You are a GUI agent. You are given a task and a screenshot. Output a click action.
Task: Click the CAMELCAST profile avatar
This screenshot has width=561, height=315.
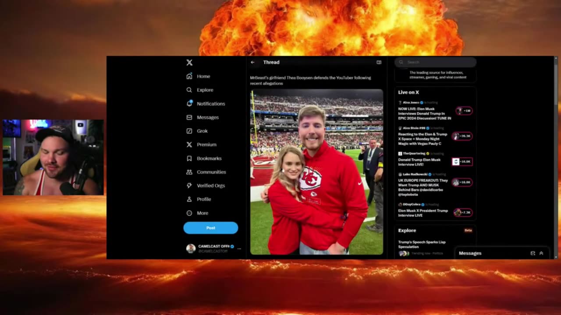[x=191, y=248]
